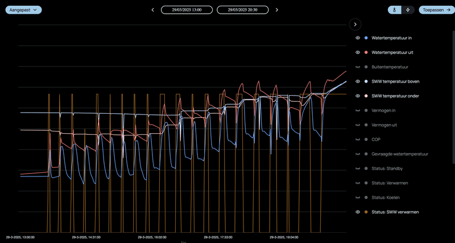455x243 pixels.
Task: Click blue Watertemperatuur in color dot
Action: click(x=366, y=38)
